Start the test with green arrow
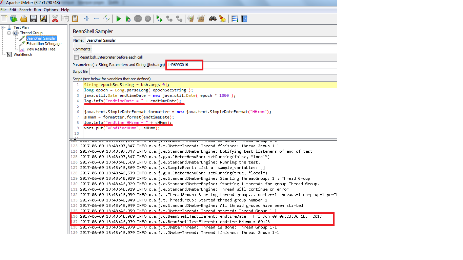 tap(118, 19)
